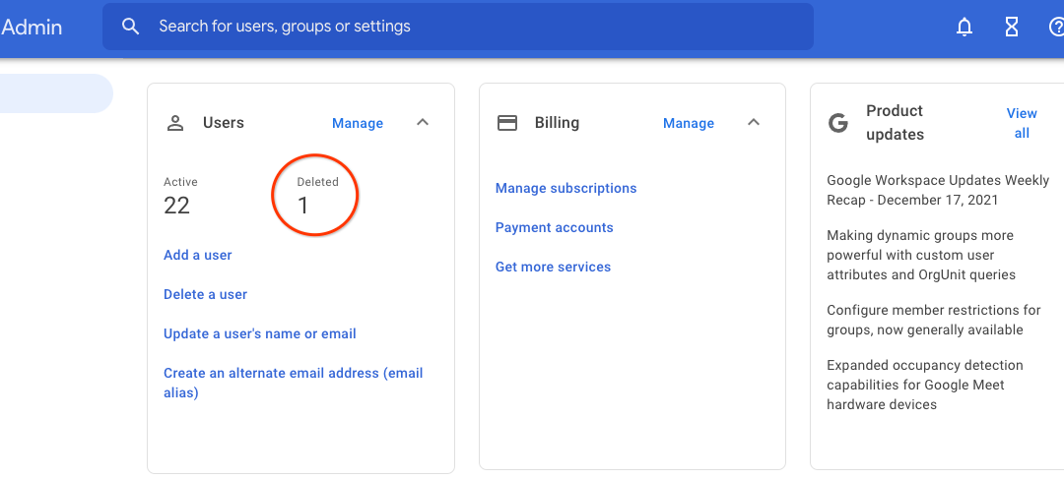Open Update a user's name or email
Viewport: 1064px width, 479px height.
click(x=260, y=334)
